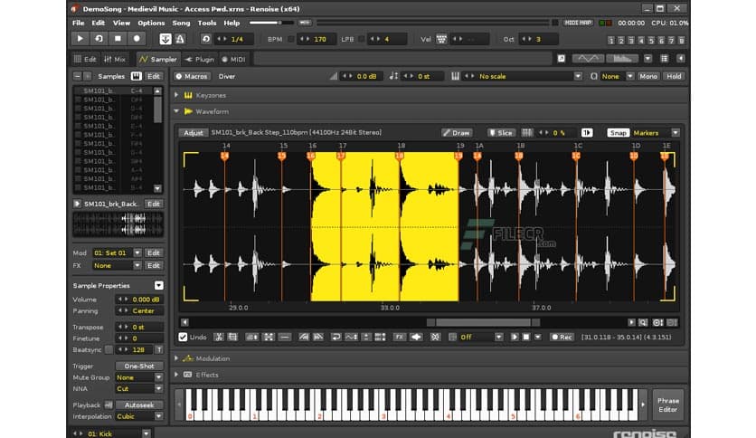Click the Edit button beside Samples
This screenshot has width=756, height=438.
pyautogui.click(x=154, y=76)
